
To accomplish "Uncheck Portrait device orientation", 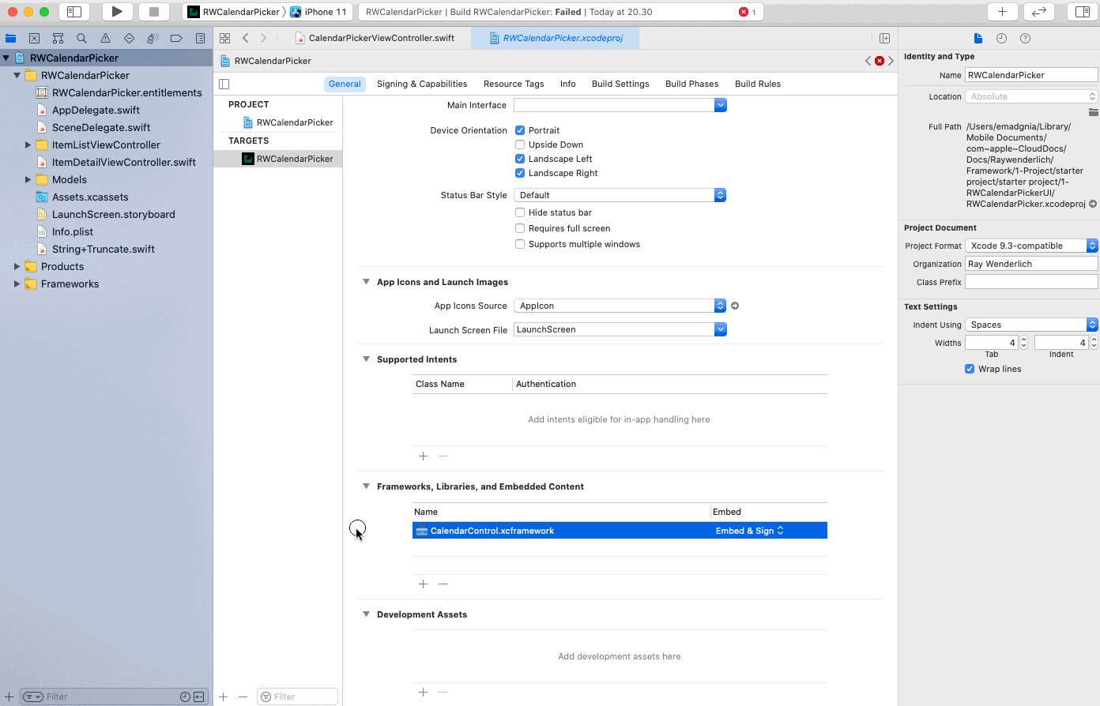I will (520, 130).
